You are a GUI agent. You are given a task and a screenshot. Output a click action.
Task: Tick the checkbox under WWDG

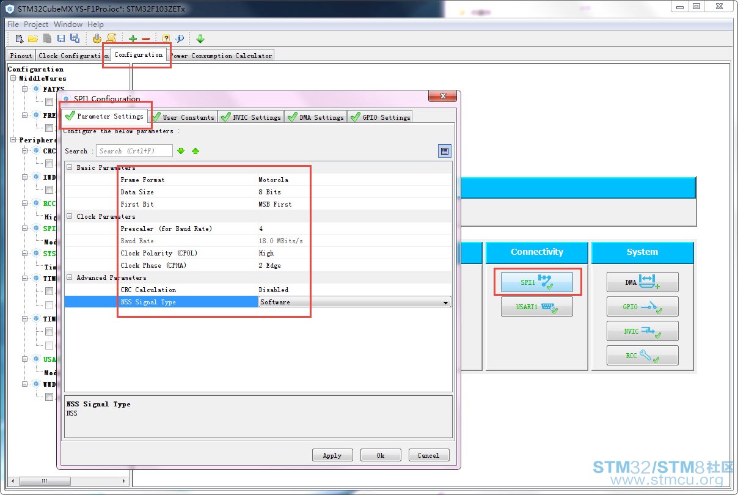click(x=49, y=397)
